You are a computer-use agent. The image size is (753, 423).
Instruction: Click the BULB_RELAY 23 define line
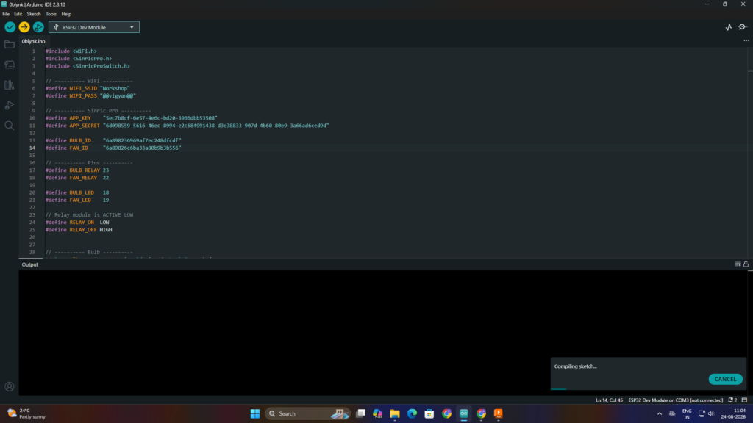point(76,170)
